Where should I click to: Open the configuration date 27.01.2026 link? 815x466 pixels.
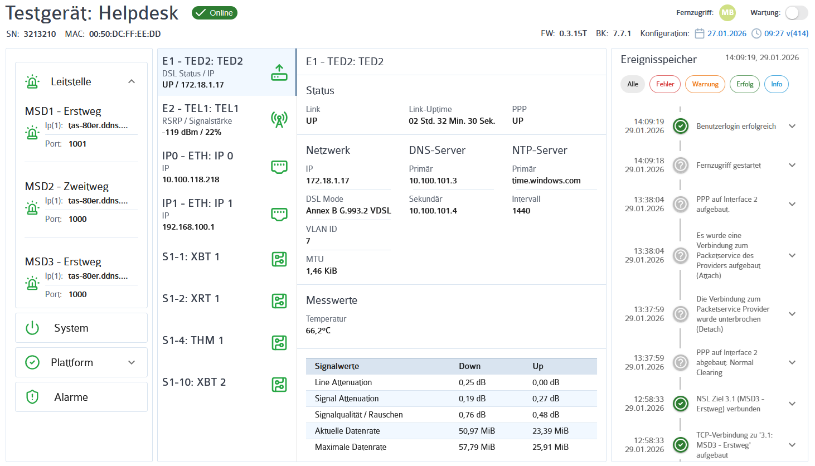(x=721, y=33)
